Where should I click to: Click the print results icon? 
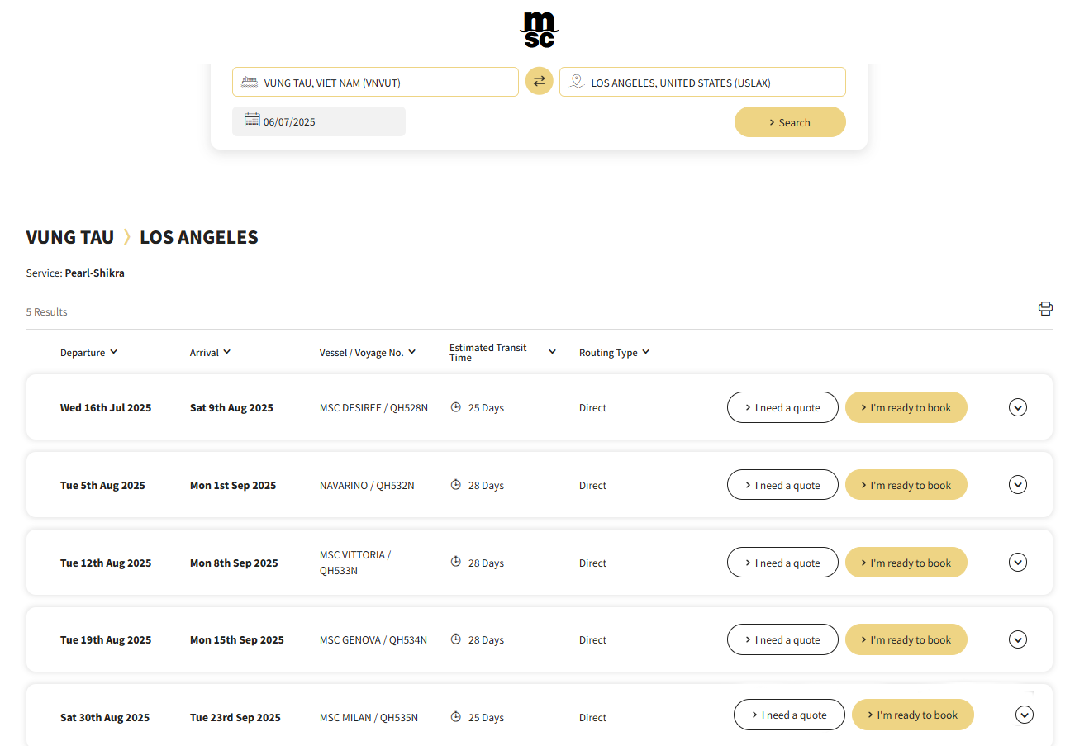1045,309
